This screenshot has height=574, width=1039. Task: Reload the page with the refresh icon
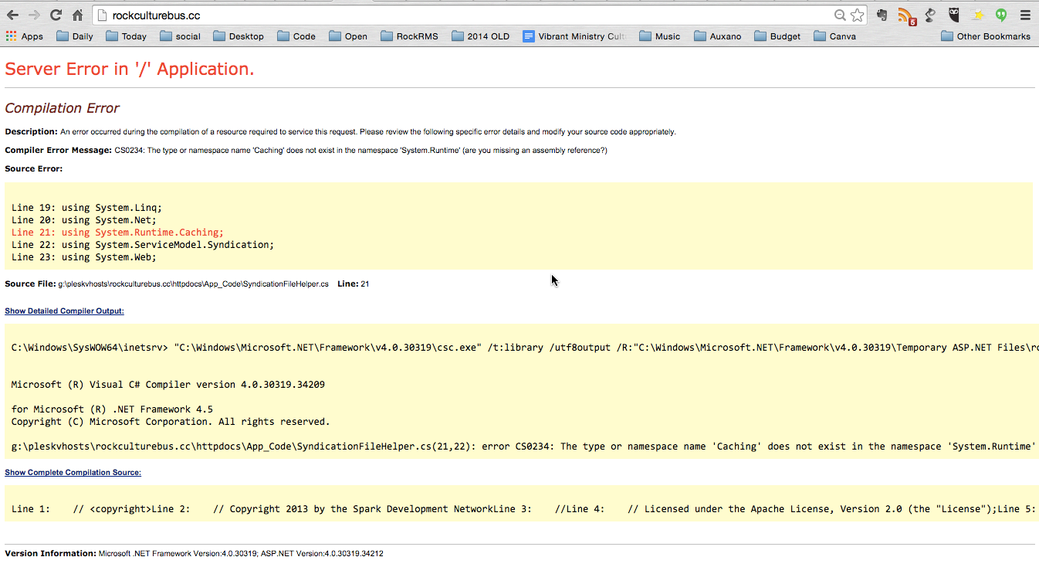pyautogui.click(x=56, y=15)
